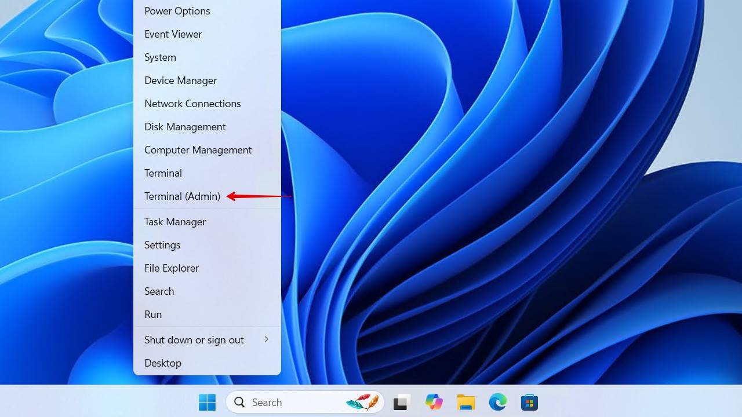Select Terminal (Admin) from the menu
Viewport: 742px width, 417px height.
coord(182,196)
